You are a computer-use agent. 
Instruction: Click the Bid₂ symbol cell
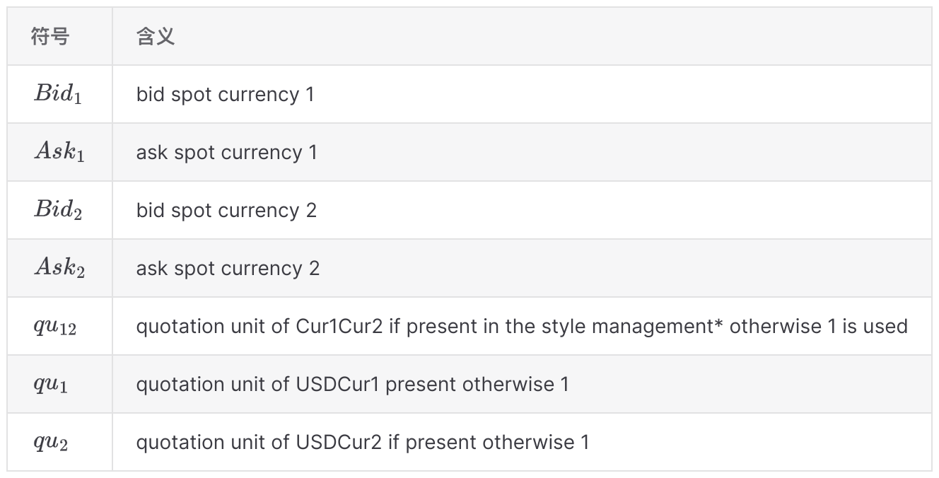pyautogui.click(x=58, y=211)
